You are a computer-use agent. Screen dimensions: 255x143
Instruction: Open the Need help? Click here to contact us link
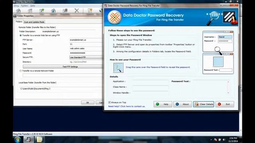click(x=127, y=106)
